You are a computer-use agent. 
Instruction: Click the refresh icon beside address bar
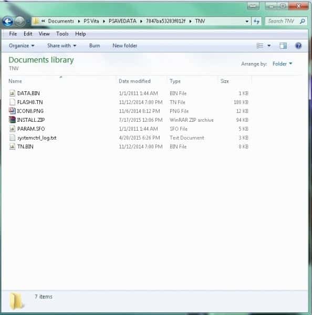(x=256, y=21)
